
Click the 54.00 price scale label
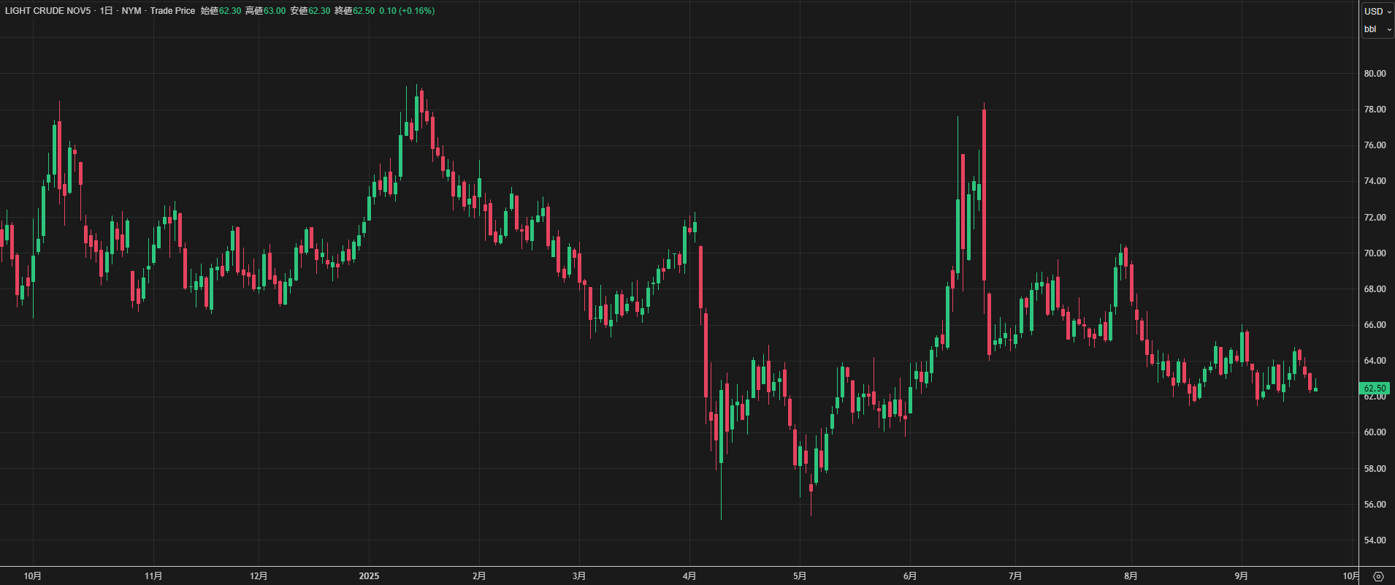(1375, 540)
